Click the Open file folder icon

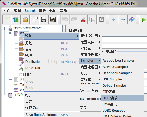point(25,19)
